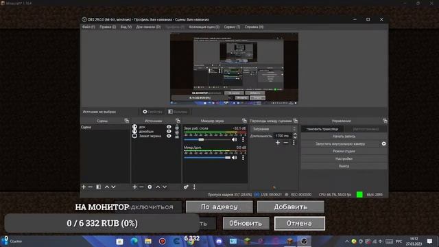Click Добавить button in Minecraft window

(x=291, y=207)
